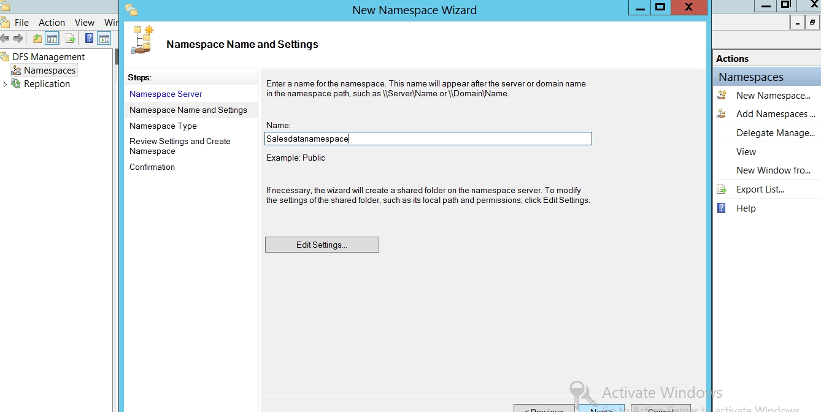Click Delegate Management in the Actions pane
Image resolution: width=821 pixels, height=412 pixels.
[775, 133]
